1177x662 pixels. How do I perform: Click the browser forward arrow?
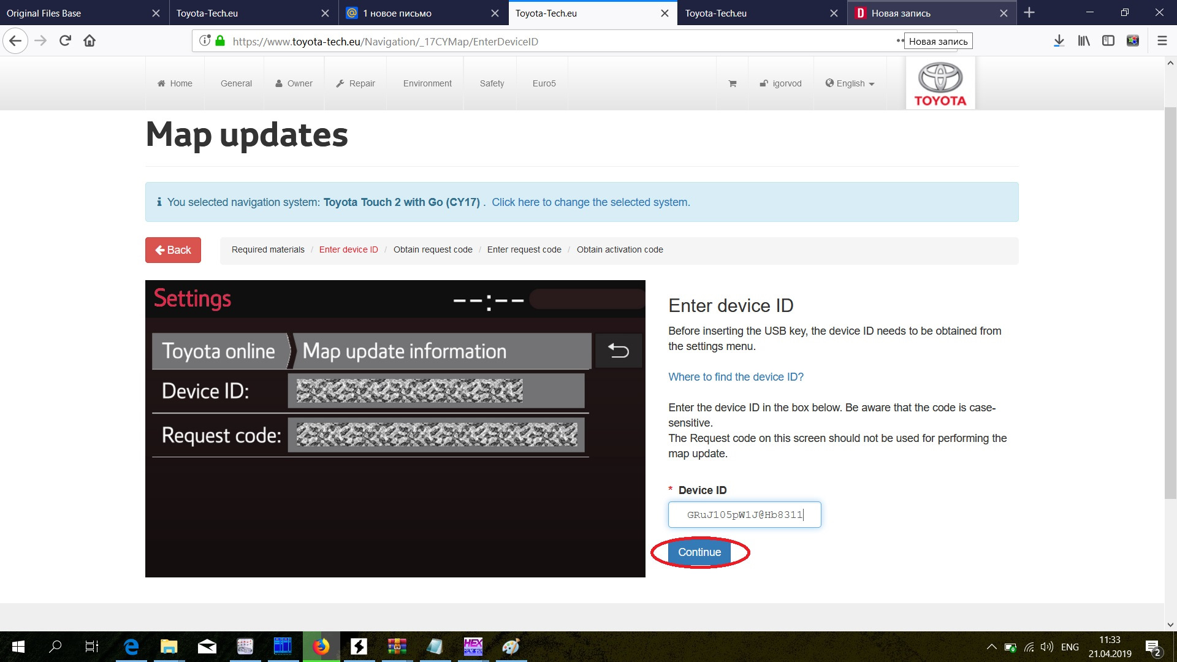(40, 41)
